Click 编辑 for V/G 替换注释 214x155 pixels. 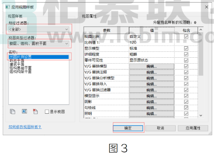pyautogui.click(x=152, y=72)
